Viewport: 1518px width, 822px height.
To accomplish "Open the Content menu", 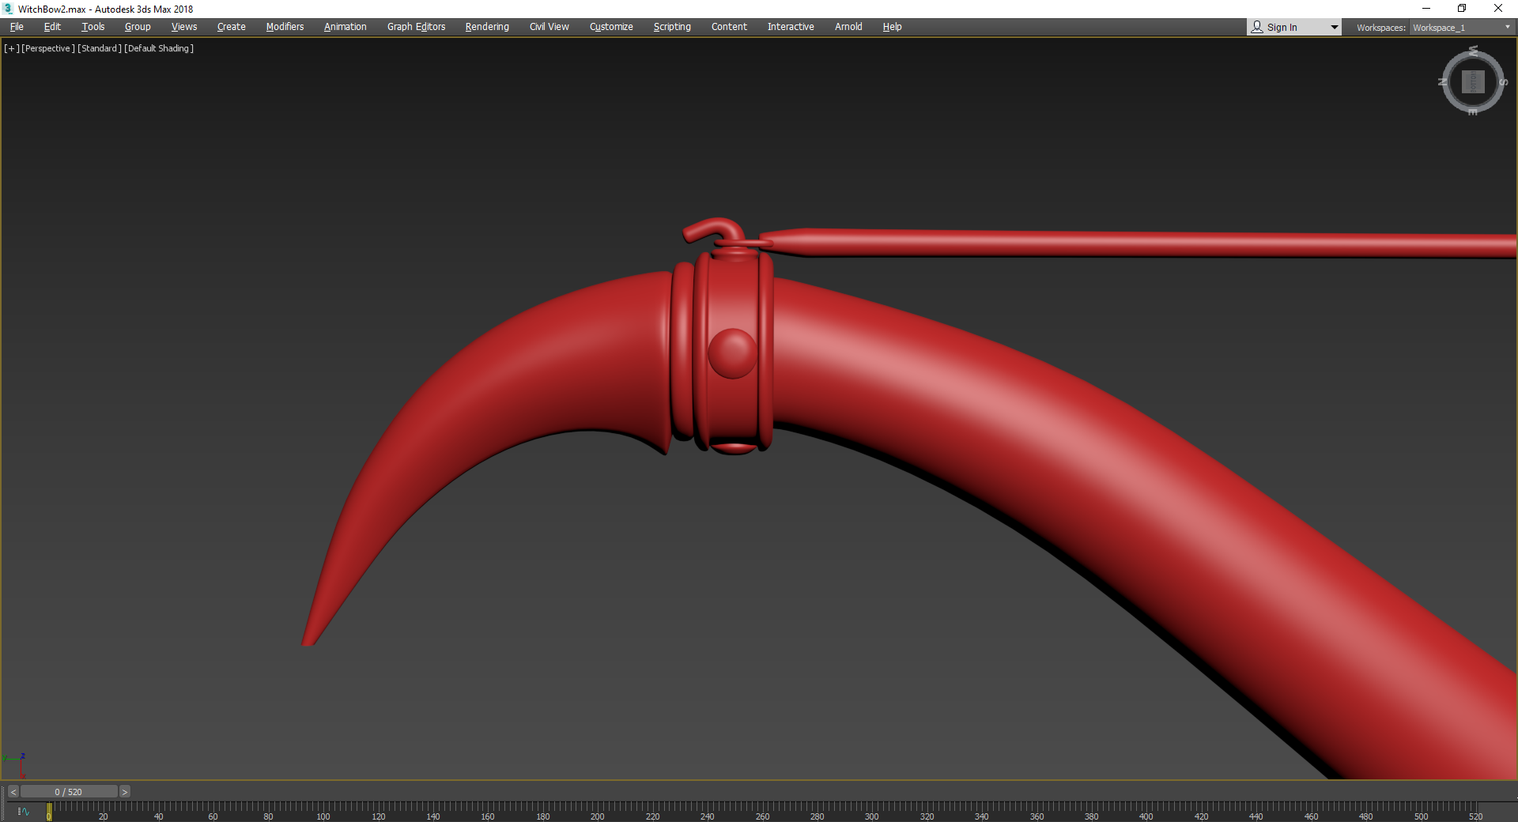I will (729, 27).
